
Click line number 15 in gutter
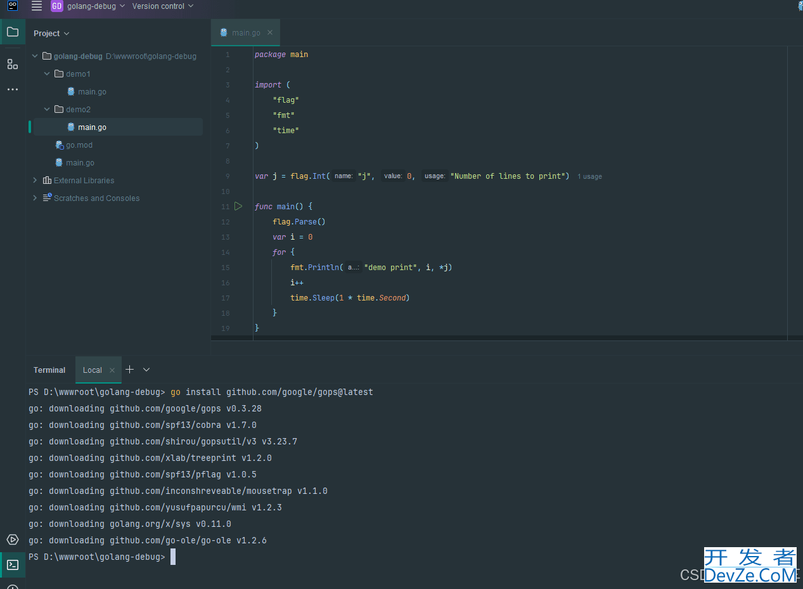tap(226, 268)
